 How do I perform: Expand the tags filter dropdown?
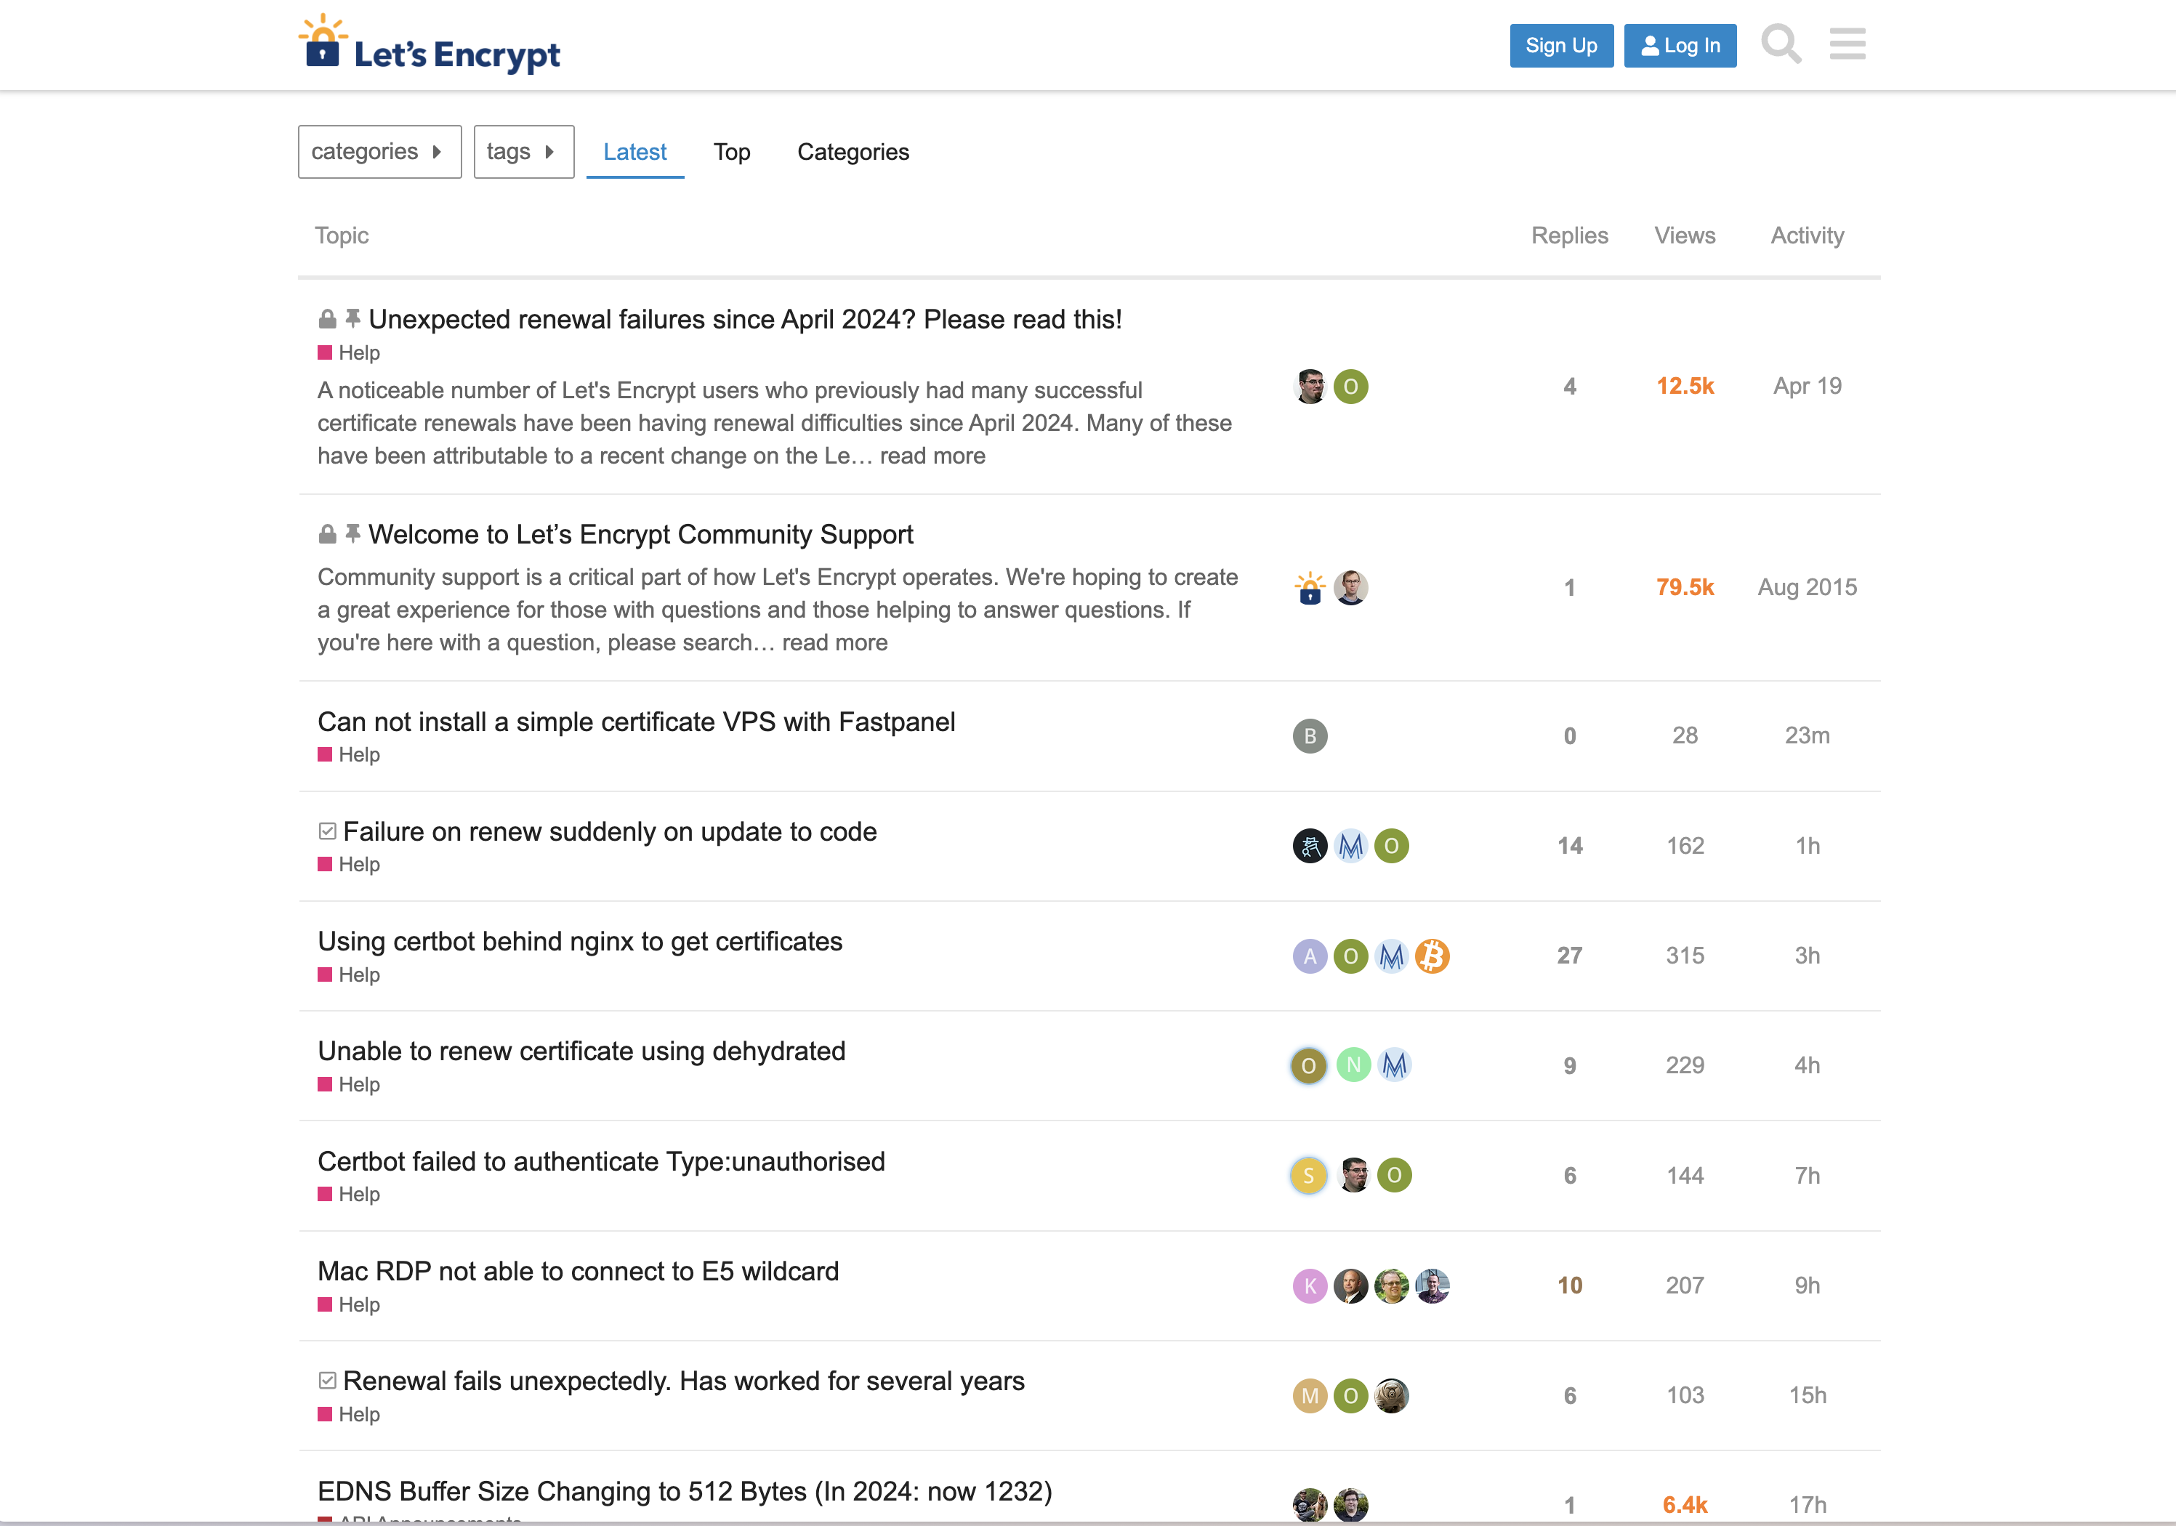(x=523, y=150)
